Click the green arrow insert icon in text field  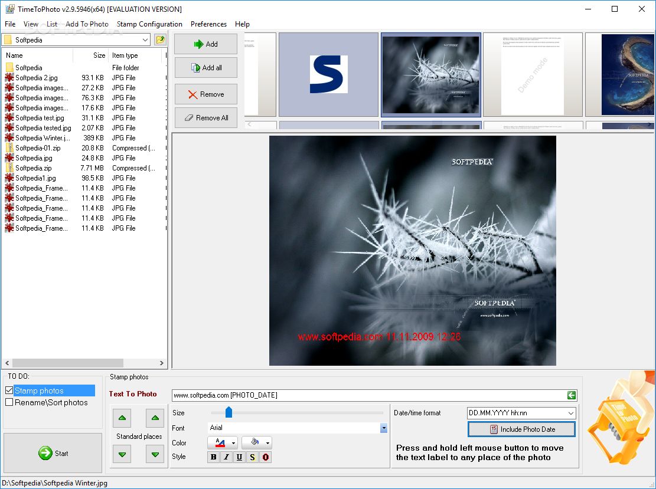[572, 395]
